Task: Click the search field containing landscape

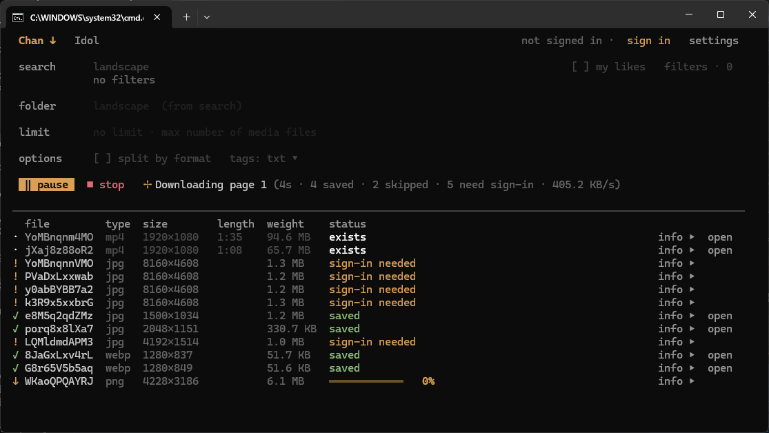Action: (x=121, y=67)
